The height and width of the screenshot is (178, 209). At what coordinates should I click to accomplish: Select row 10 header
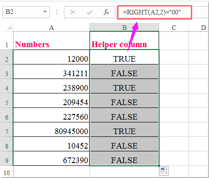point(7,171)
